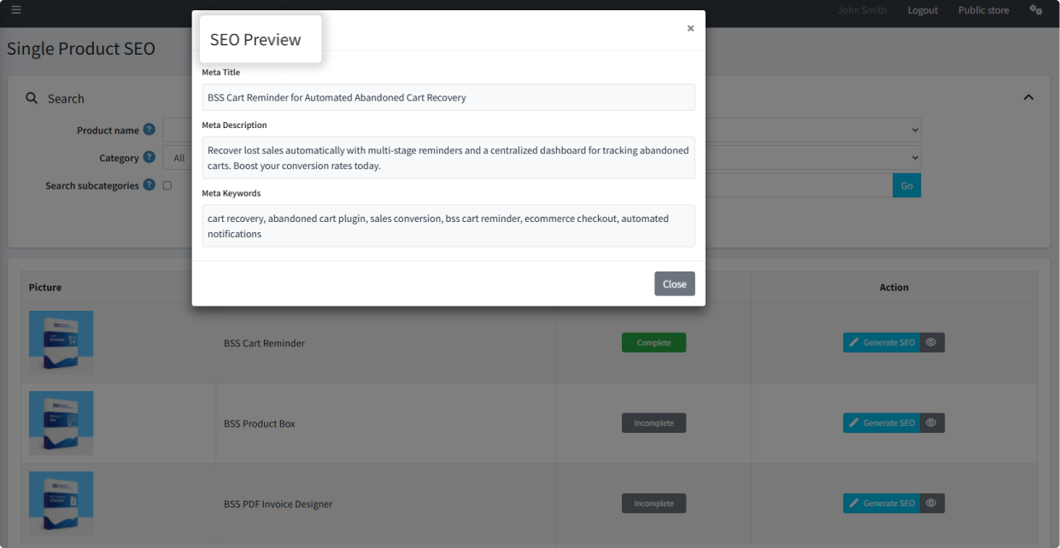Screen dimensions: 1060x548
Task: Click the Meta Title text field
Action: [448, 97]
